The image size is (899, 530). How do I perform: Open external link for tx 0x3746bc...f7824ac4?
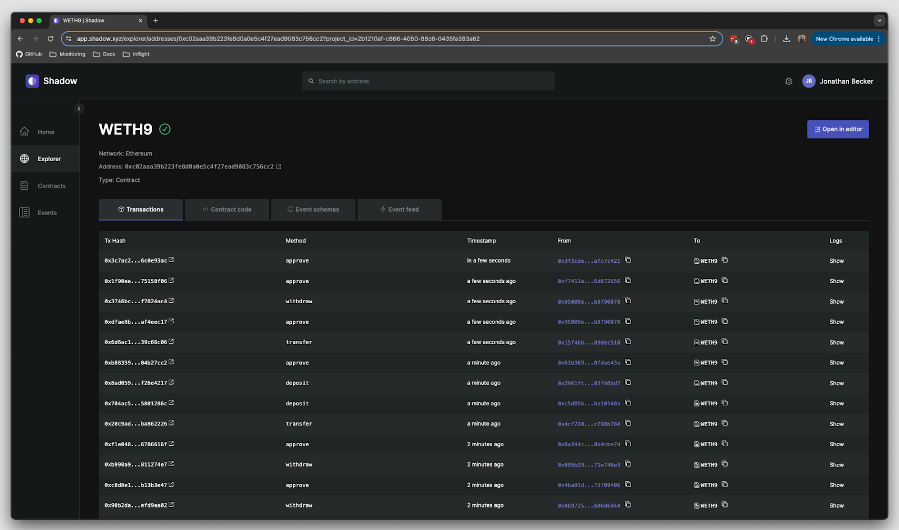(x=171, y=301)
